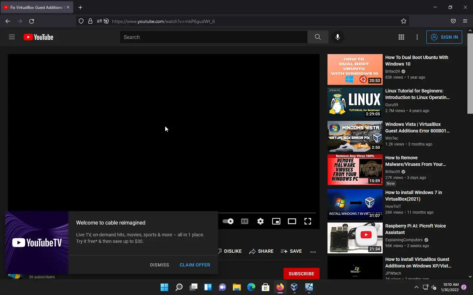Enter full screen video mode

tap(308, 221)
